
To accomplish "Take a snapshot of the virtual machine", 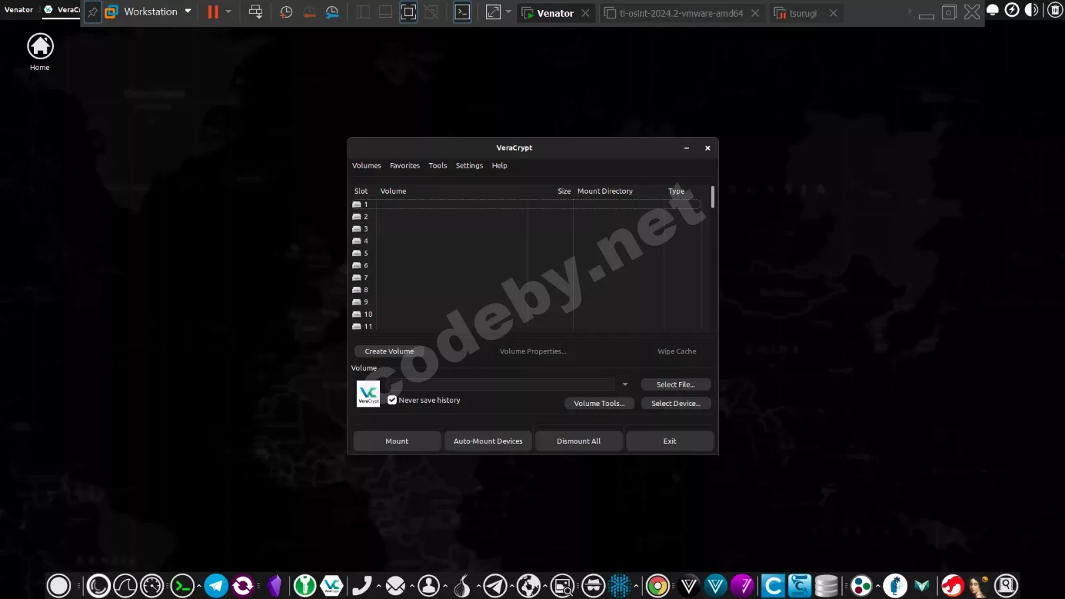I will 286,11.
